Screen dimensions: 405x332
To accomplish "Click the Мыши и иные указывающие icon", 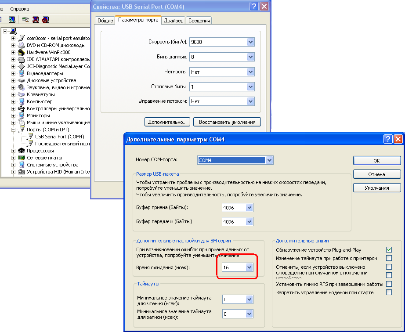I will tap(22, 123).
